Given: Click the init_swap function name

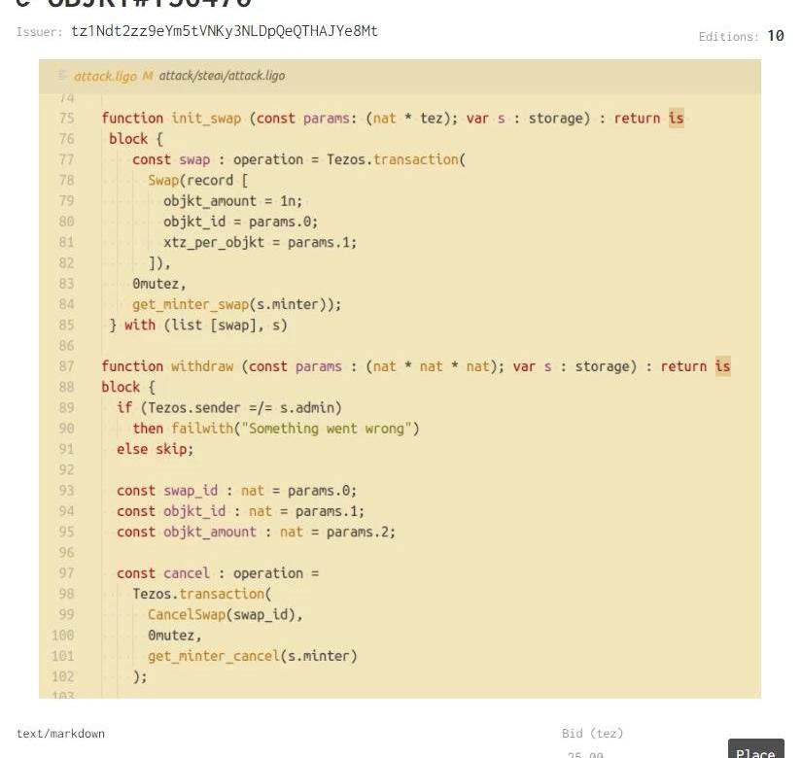Looking at the screenshot, I should pyautogui.click(x=206, y=118).
